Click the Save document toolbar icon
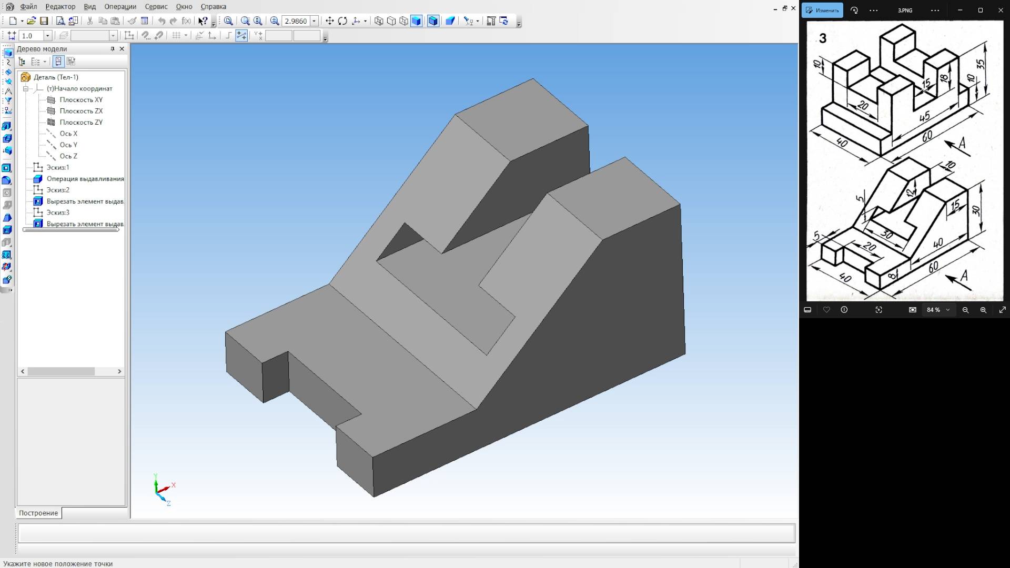1010x568 pixels. click(x=44, y=21)
